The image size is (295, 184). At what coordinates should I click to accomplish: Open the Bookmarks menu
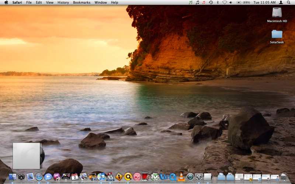click(x=81, y=3)
